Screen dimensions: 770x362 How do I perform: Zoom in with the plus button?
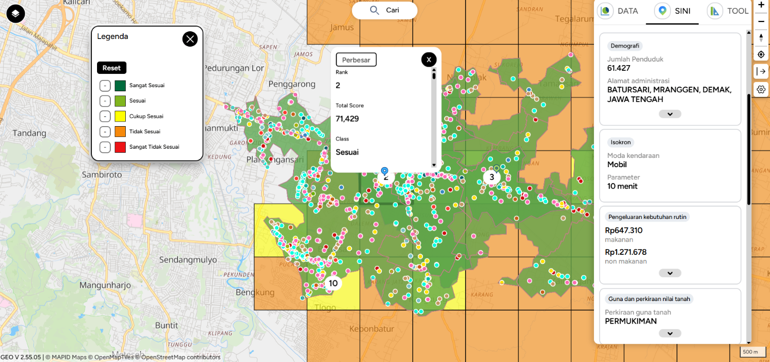[761, 5]
